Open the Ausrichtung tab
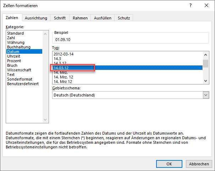The width and height of the screenshot is (215, 171). tap(36, 18)
